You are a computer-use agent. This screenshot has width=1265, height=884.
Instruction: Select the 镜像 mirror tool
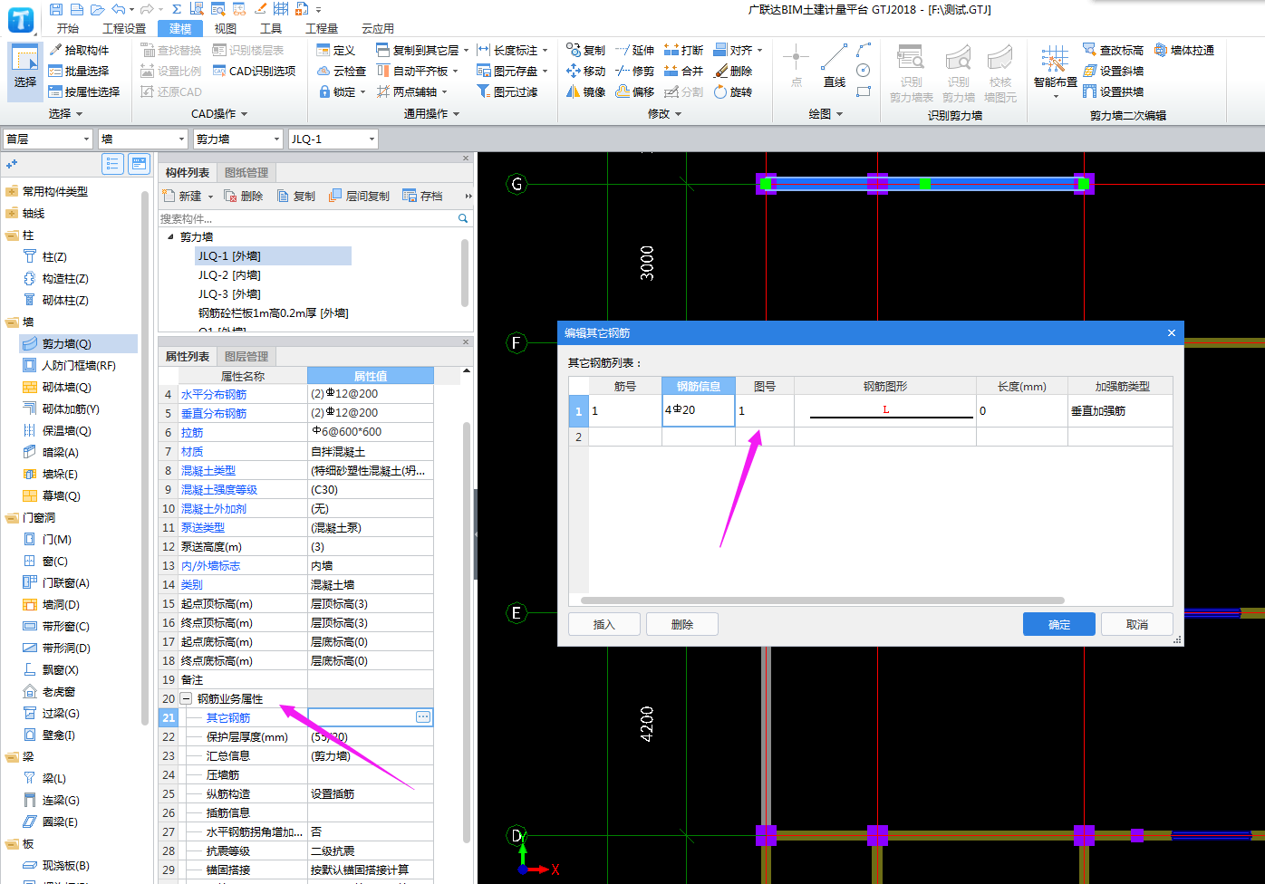click(585, 91)
